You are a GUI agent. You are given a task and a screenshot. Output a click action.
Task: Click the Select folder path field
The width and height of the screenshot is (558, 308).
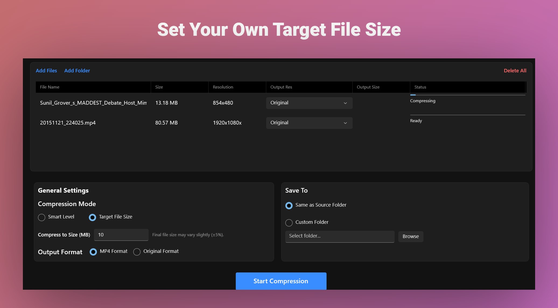(339, 236)
